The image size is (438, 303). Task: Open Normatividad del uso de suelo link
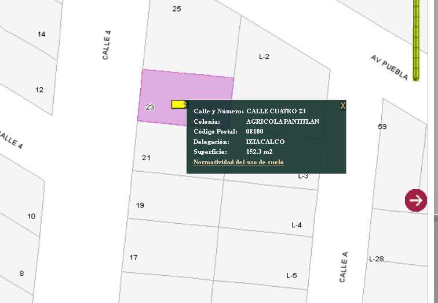[238, 162]
